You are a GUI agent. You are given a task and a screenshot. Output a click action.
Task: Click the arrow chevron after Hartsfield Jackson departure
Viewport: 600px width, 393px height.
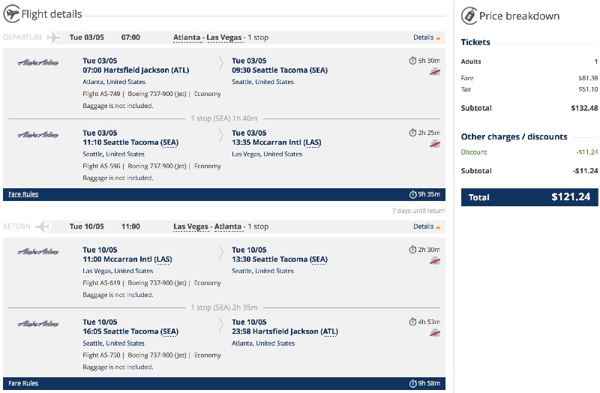point(220,61)
